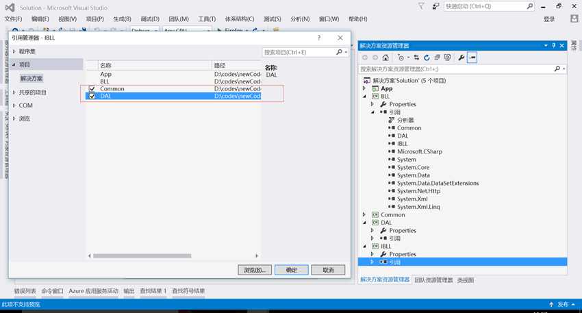The height and width of the screenshot is (313, 582).
Task: Open the 错误列表 tab at the bottom
Action: (25, 291)
